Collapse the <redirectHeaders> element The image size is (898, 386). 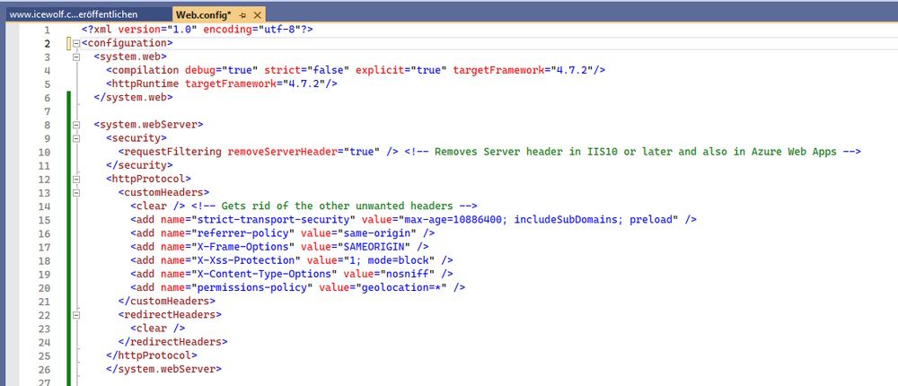pos(76,315)
